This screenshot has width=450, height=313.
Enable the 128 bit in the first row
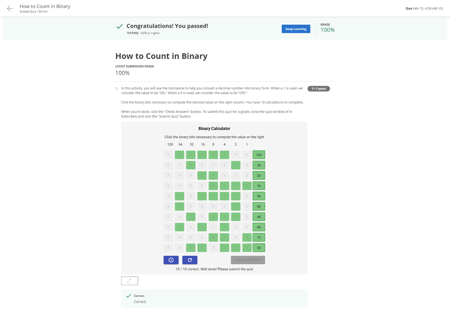click(x=168, y=155)
